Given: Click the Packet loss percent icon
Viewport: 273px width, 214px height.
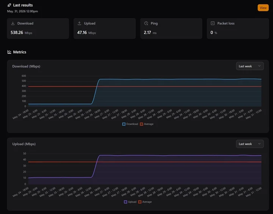Looking at the screenshot, I should 213,23.
